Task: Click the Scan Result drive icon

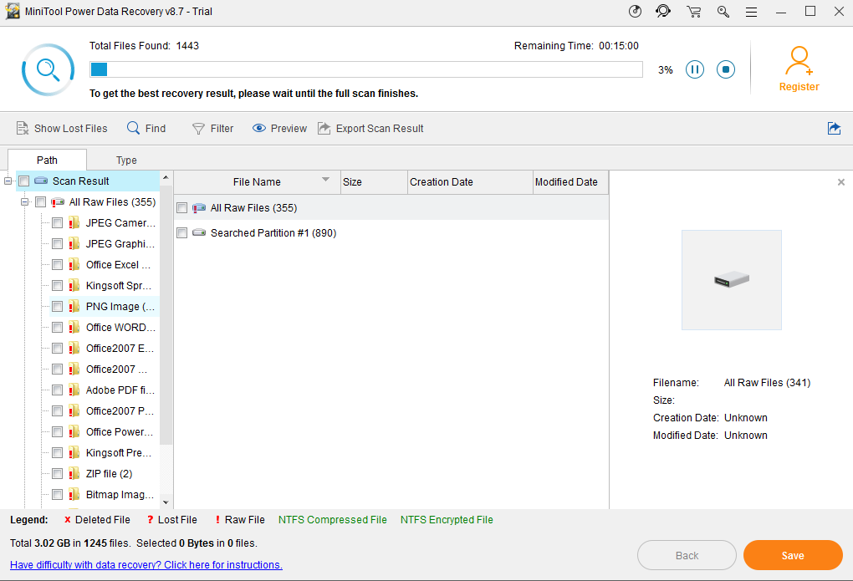Action: tap(41, 181)
